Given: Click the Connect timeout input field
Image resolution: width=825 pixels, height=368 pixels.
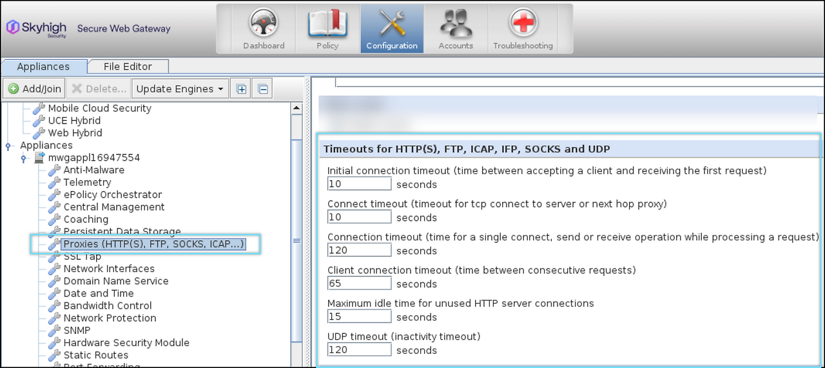Looking at the screenshot, I should (x=360, y=217).
